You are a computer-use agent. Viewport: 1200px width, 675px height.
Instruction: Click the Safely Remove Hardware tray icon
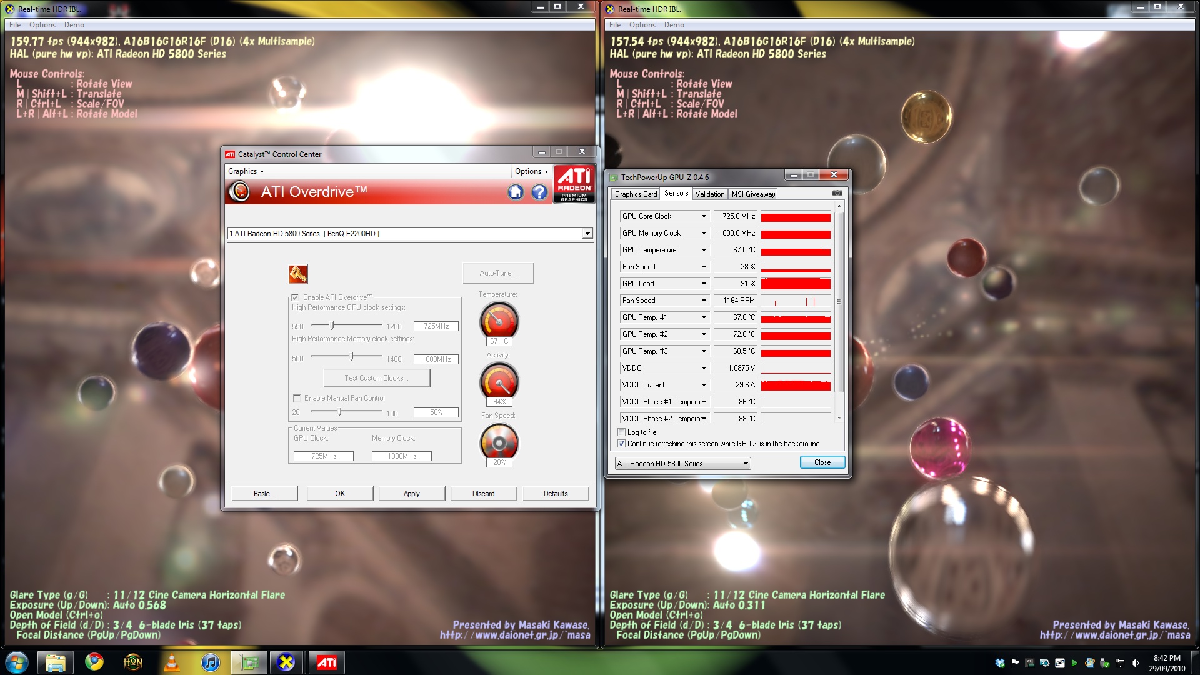[1105, 663]
